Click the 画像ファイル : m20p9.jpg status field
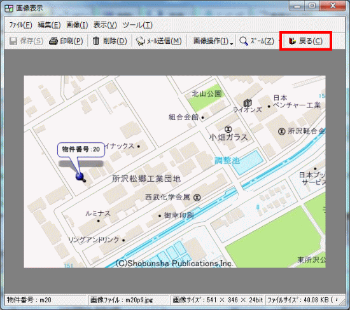The image size is (350, 310). (129, 300)
